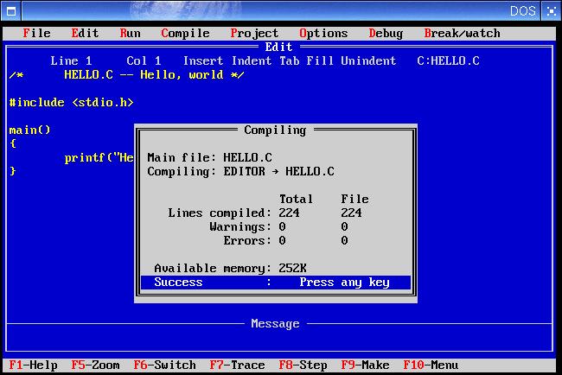The height and width of the screenshot is (375, 562).
Task: Click the Message window title
Action: point(275,324)
